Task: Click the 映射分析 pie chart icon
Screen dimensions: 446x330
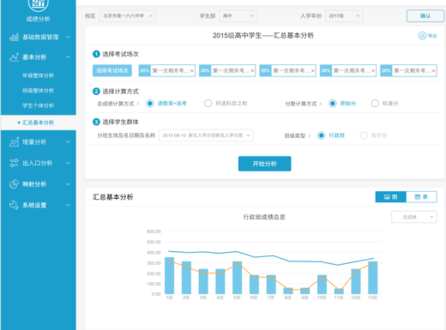Action: 14,184
